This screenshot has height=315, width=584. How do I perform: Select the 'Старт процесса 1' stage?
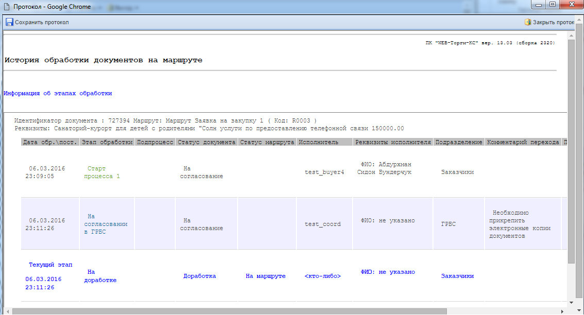(x=103, y=172)
